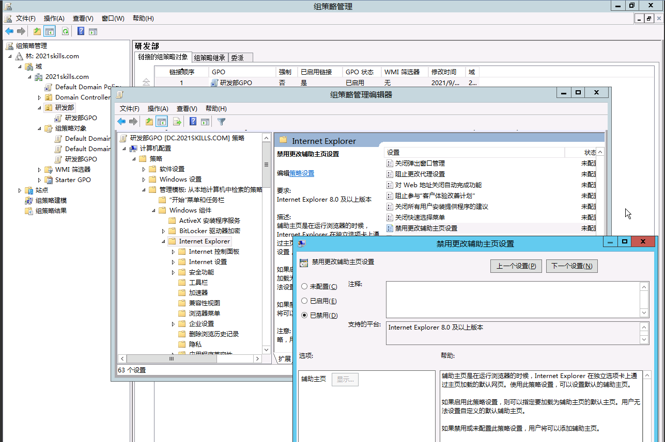Click the 计算机配置 node icon
The image size is (665, 442).
pos(133,149)
